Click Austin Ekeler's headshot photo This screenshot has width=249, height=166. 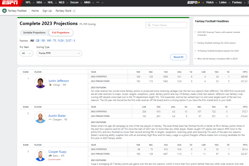(40, 117)
